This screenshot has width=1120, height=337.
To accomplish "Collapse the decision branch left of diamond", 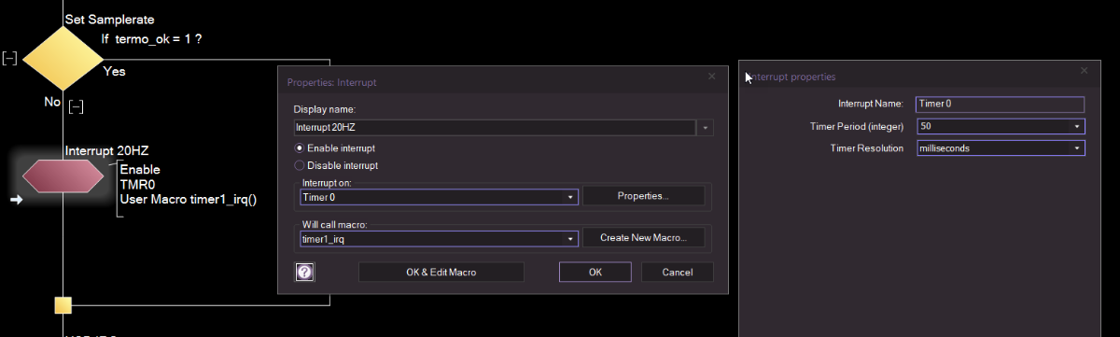I will pyautogui.click(x=9, y=59).
